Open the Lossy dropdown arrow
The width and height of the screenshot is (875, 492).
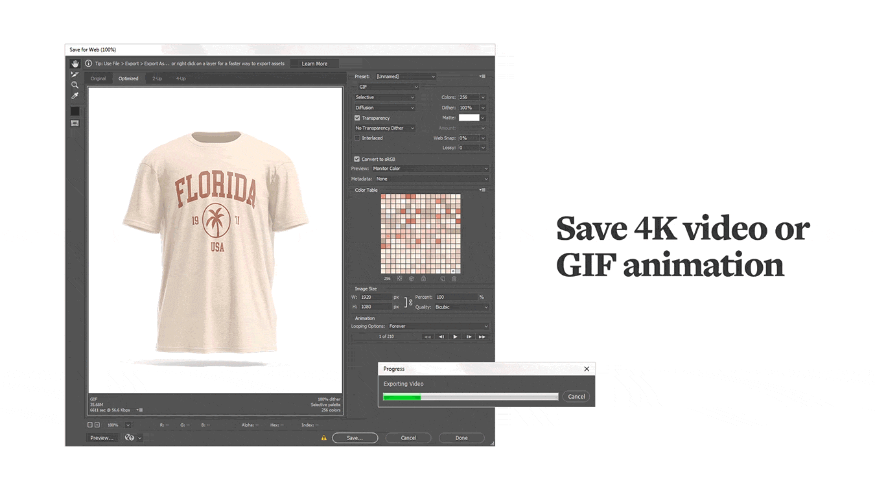tap(483, 148)
